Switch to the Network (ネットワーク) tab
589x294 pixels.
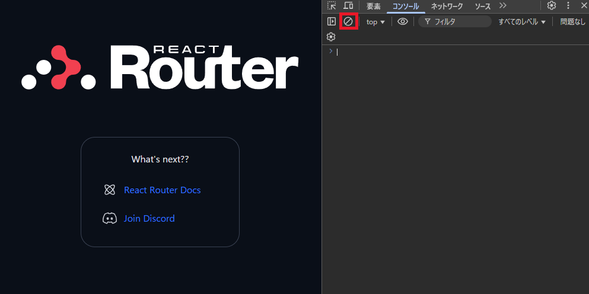tap(447, 6)
